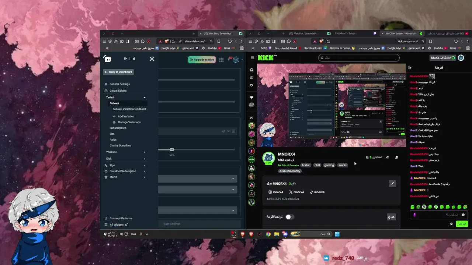The image size is (472, 265).
Task: Click Connect Platforms link
Action: [118, 219]
